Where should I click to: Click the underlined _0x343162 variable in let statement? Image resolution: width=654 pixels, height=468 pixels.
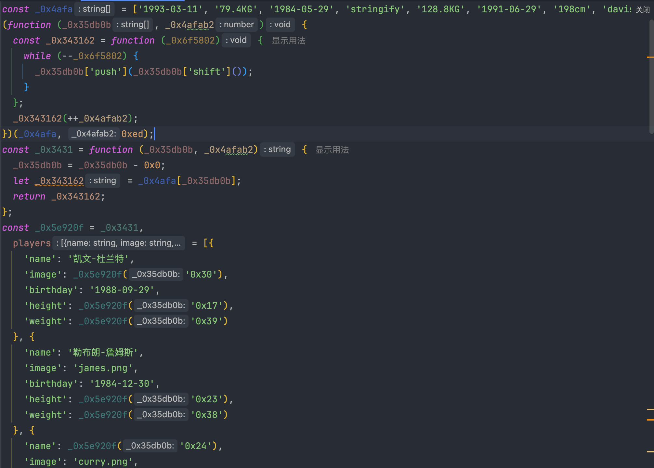(x=59, y=181)
